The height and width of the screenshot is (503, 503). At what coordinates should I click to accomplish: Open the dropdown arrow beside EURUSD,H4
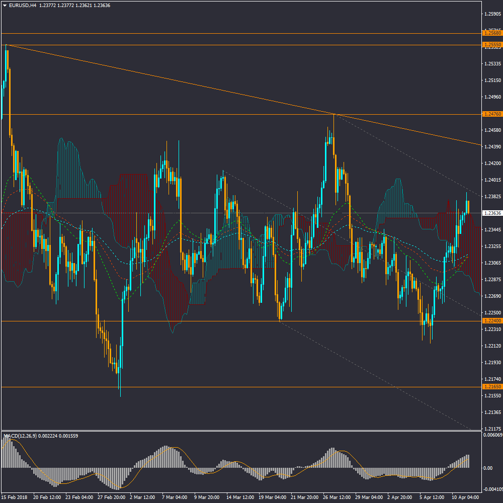click(x=5, y=6)
